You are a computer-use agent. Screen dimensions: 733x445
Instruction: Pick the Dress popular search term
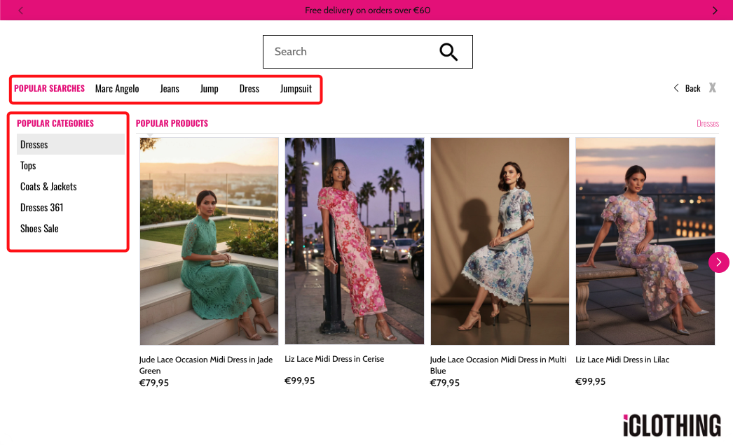click(x=249, y=89)
